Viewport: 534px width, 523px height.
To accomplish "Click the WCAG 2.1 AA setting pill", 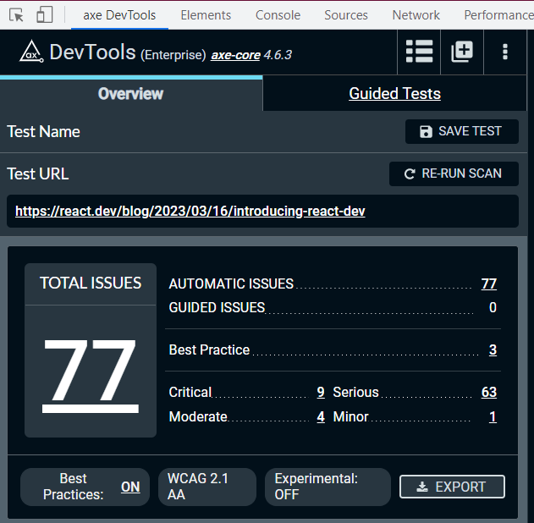I will coord(207,487).
